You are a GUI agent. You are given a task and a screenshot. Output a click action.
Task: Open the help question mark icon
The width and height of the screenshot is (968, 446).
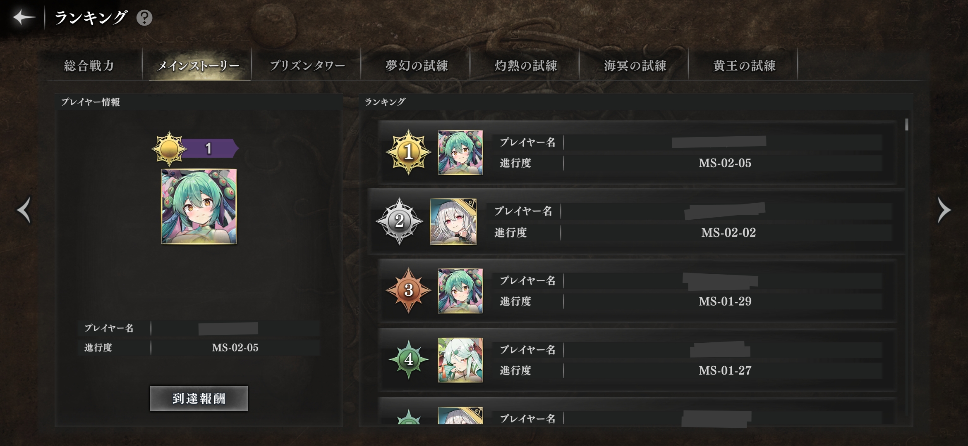point(144,18)
